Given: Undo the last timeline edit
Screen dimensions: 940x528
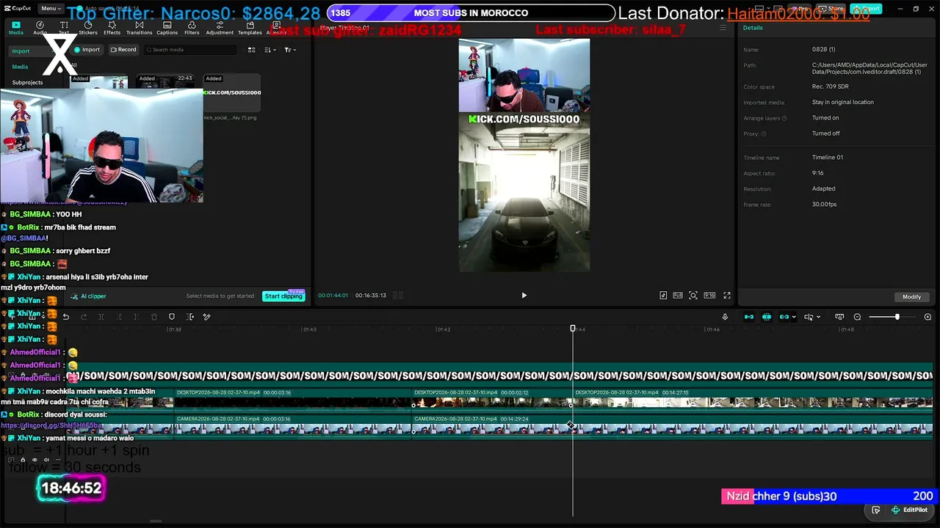Looking at the screenshot, I should point(66,317).
